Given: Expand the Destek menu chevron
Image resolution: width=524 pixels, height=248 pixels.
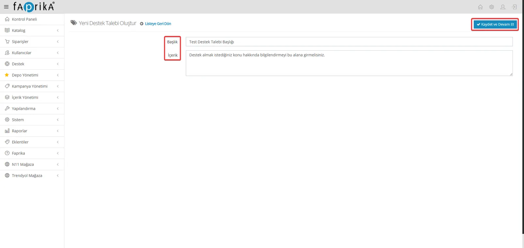Looking at the screenshot, I should (x=58, y=64).
